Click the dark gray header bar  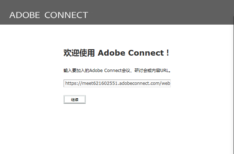click(x=161, y=12)
